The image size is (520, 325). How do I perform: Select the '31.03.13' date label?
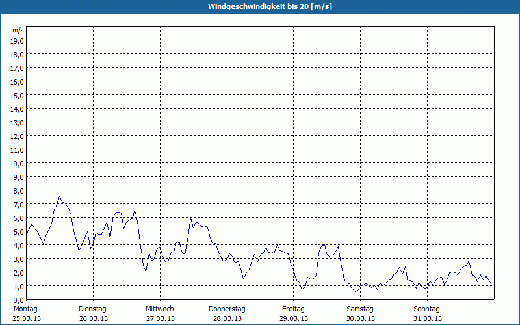pyautogui.click(x=428, y=318)
